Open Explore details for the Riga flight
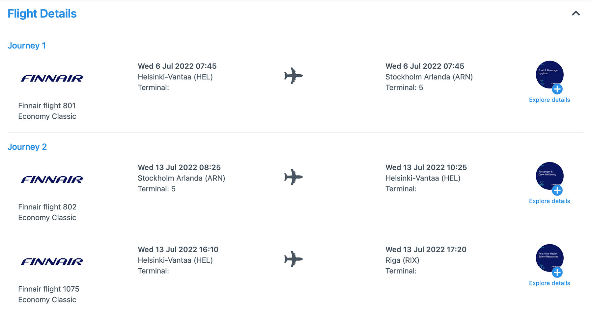593x315 pixels. (x=549, y=283)
